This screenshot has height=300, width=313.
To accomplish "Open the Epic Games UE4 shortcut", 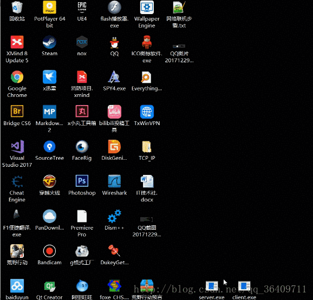I will pos(82,8).
